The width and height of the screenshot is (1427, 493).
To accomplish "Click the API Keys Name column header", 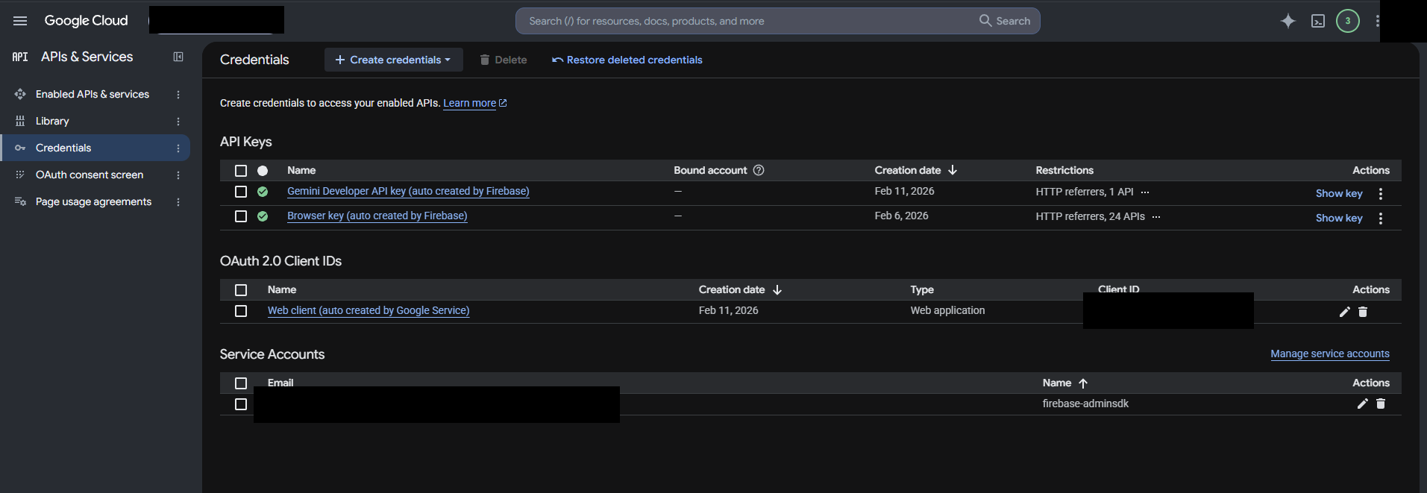I will click(x=301, y=170).
